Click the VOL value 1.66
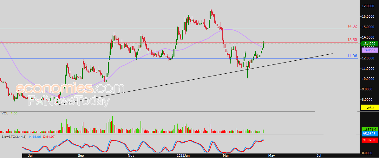The image size is (379, 158). tap(14, 113)
